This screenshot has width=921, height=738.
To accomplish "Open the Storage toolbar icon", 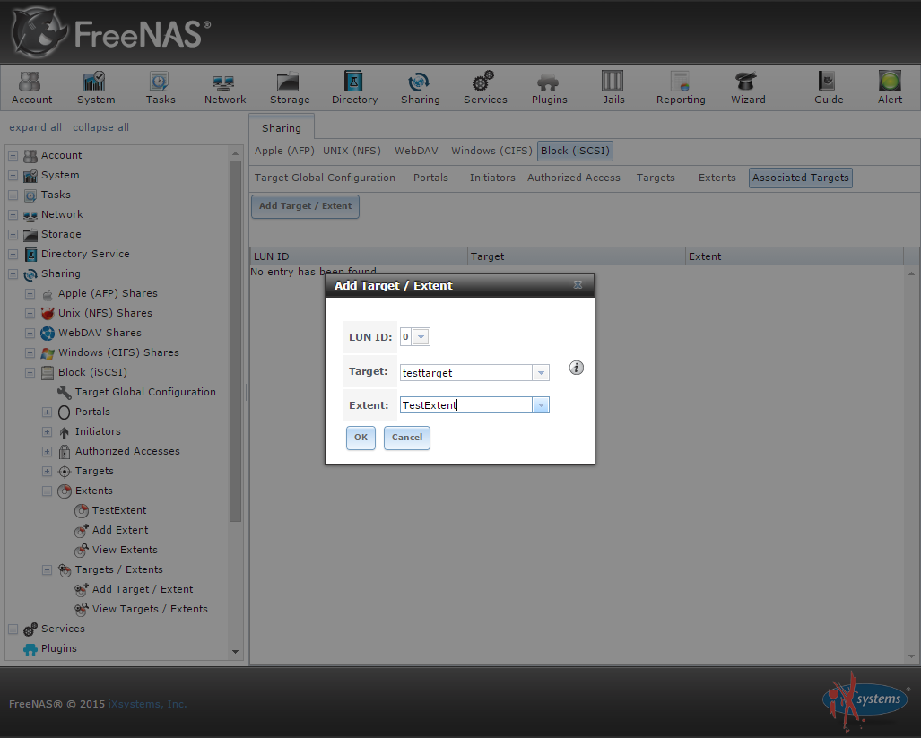I will pyautogui.click(x=290, y=88).
